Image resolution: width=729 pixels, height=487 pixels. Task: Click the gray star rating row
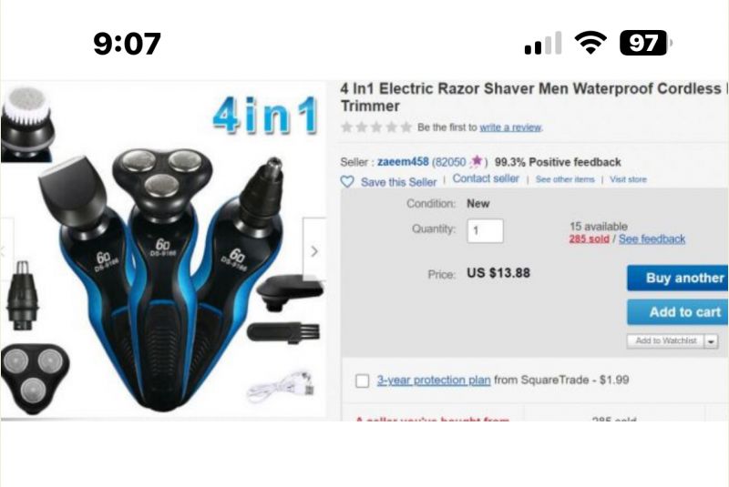click(376, 127)
